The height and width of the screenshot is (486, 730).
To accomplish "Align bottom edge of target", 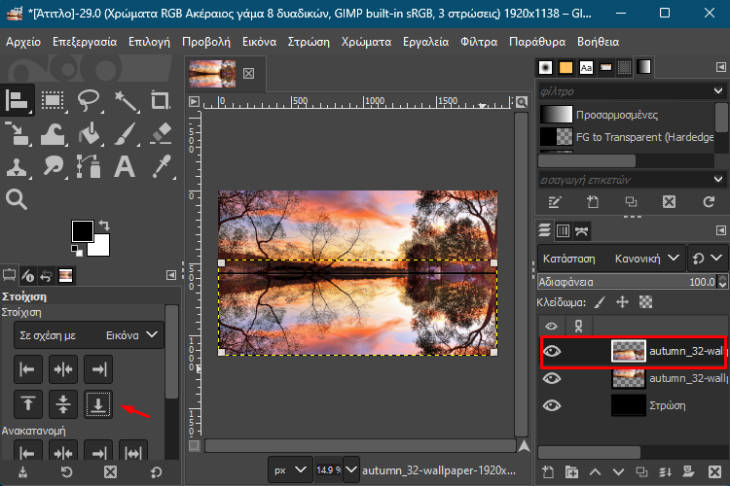I will [98, 404].
